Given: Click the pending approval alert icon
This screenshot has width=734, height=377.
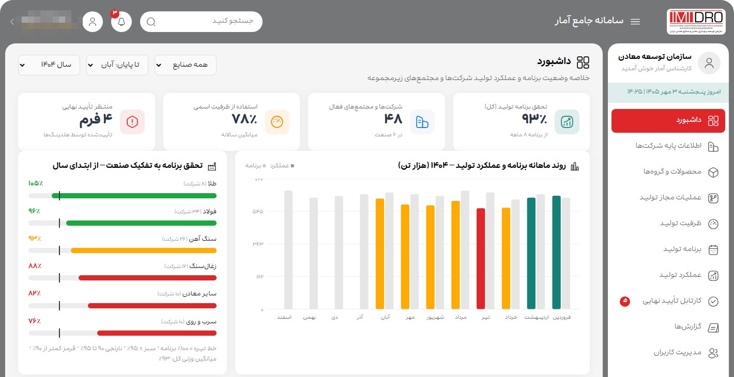Looking at the screenshot, I should coord(132,122).
